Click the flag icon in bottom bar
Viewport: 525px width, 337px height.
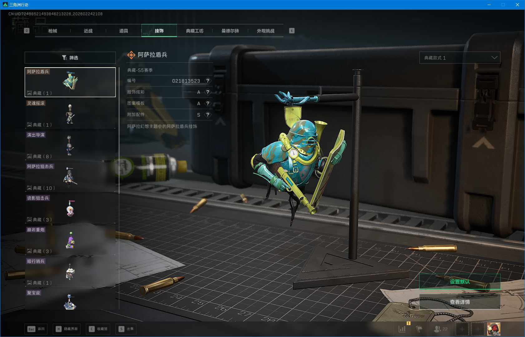(x=419, y=329)
